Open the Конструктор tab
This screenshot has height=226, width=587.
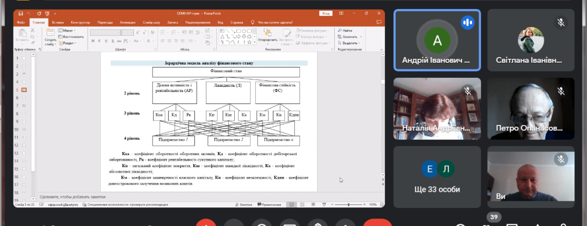[x=80, y=23]
